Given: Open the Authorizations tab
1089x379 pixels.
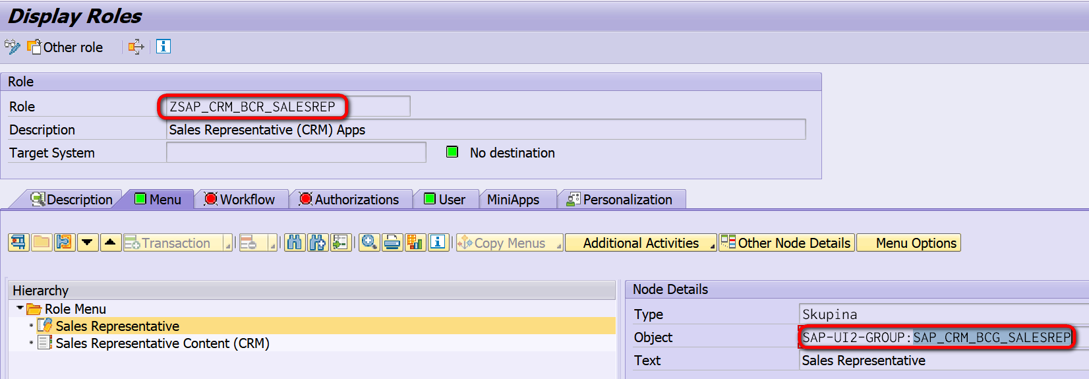Looking at the screenshot, I should click(349, 199).
